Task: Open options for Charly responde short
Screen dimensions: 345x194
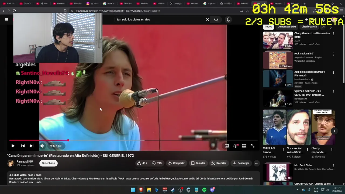Action: 332,150
